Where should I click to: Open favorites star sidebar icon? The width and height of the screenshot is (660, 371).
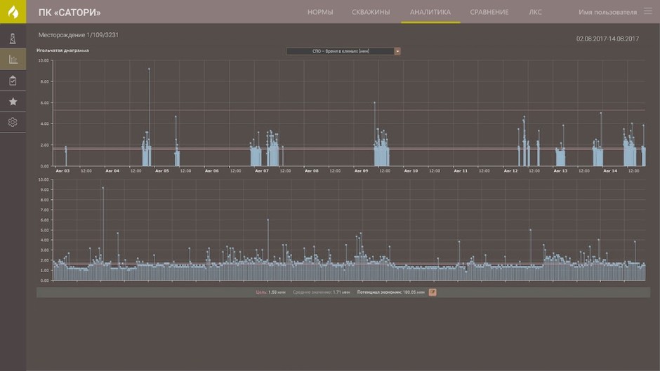pos(13,102)
